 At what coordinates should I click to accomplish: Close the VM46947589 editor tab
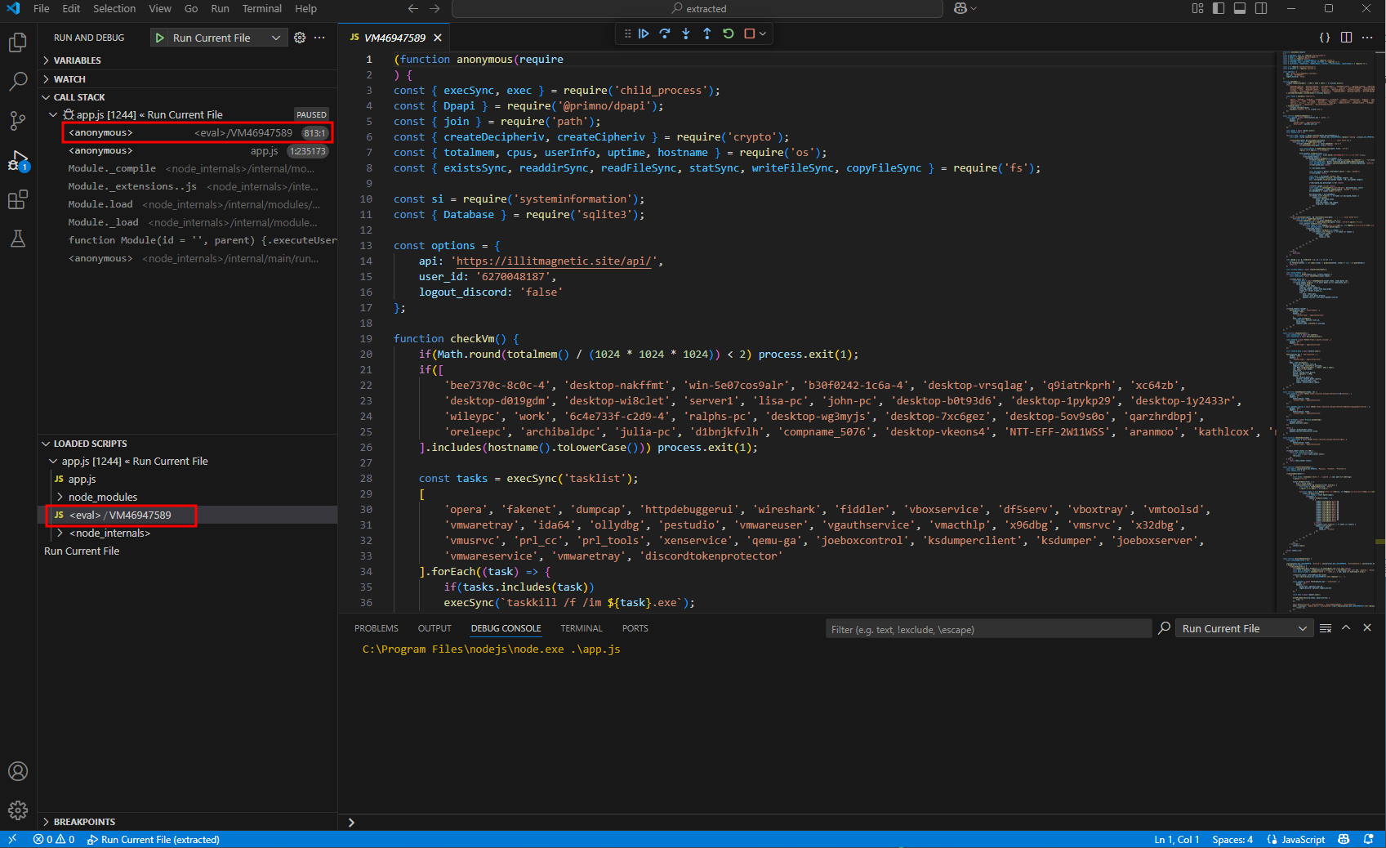coord(438,38)
